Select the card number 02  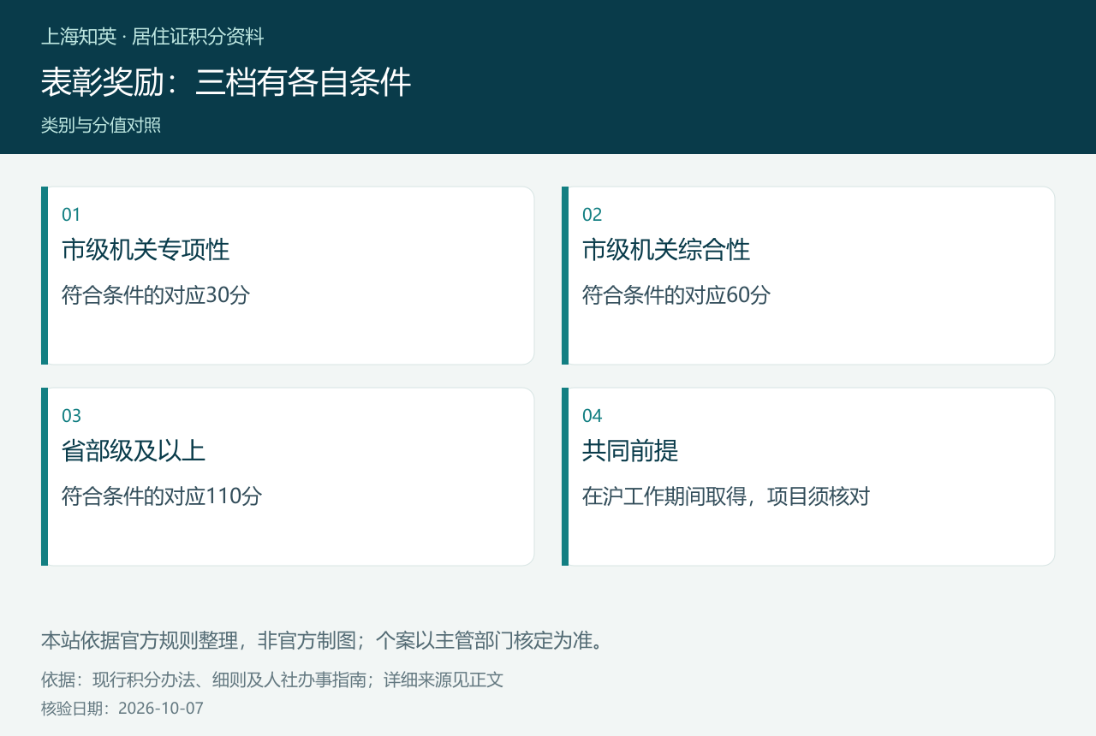(592, 215)
